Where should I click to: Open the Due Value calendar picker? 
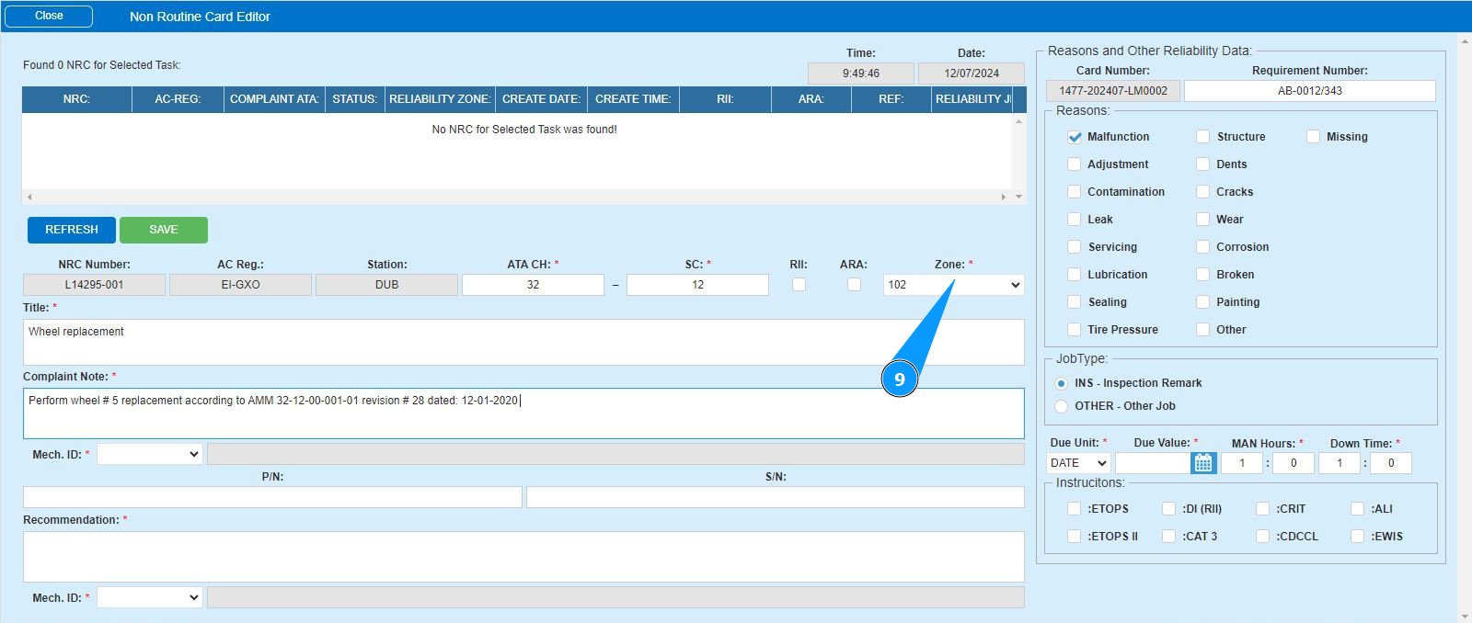[1202, 463]
